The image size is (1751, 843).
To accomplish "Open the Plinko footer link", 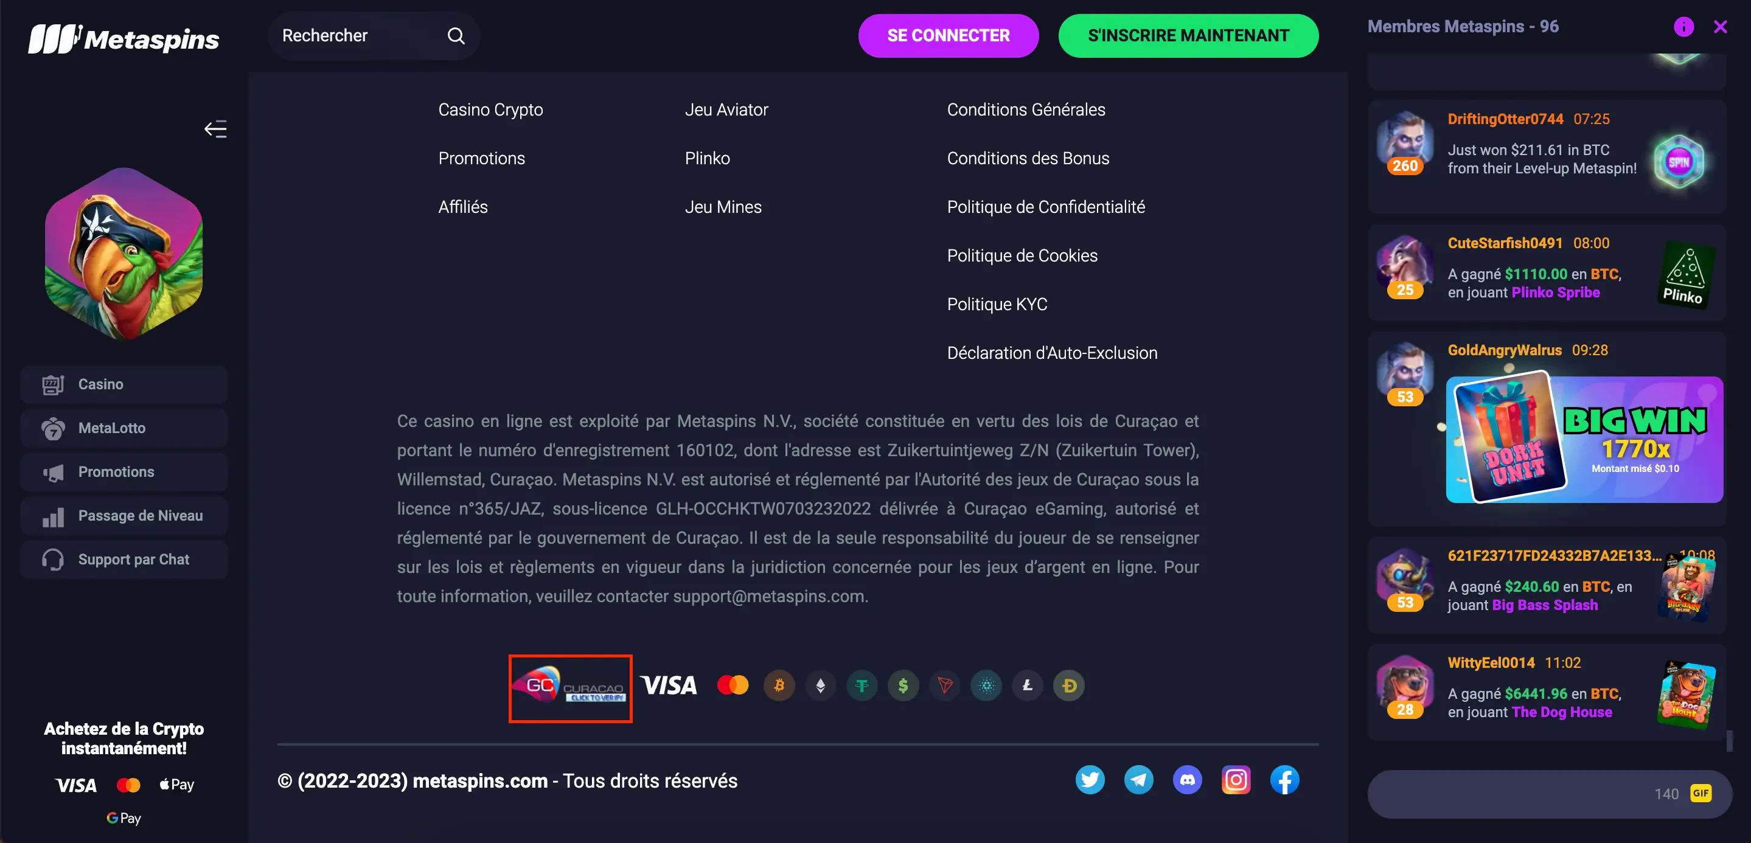I will tap(707, 158).
